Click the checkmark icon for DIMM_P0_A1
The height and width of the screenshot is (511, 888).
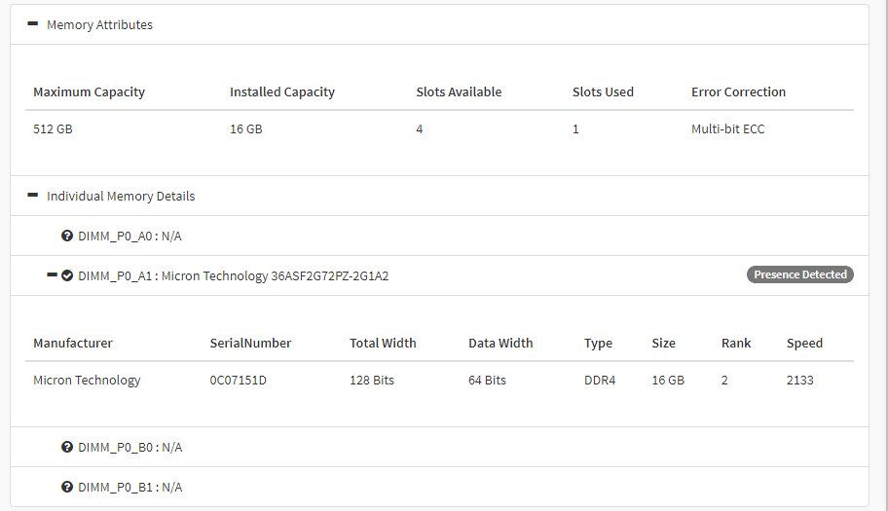click(x=67, y=275)
